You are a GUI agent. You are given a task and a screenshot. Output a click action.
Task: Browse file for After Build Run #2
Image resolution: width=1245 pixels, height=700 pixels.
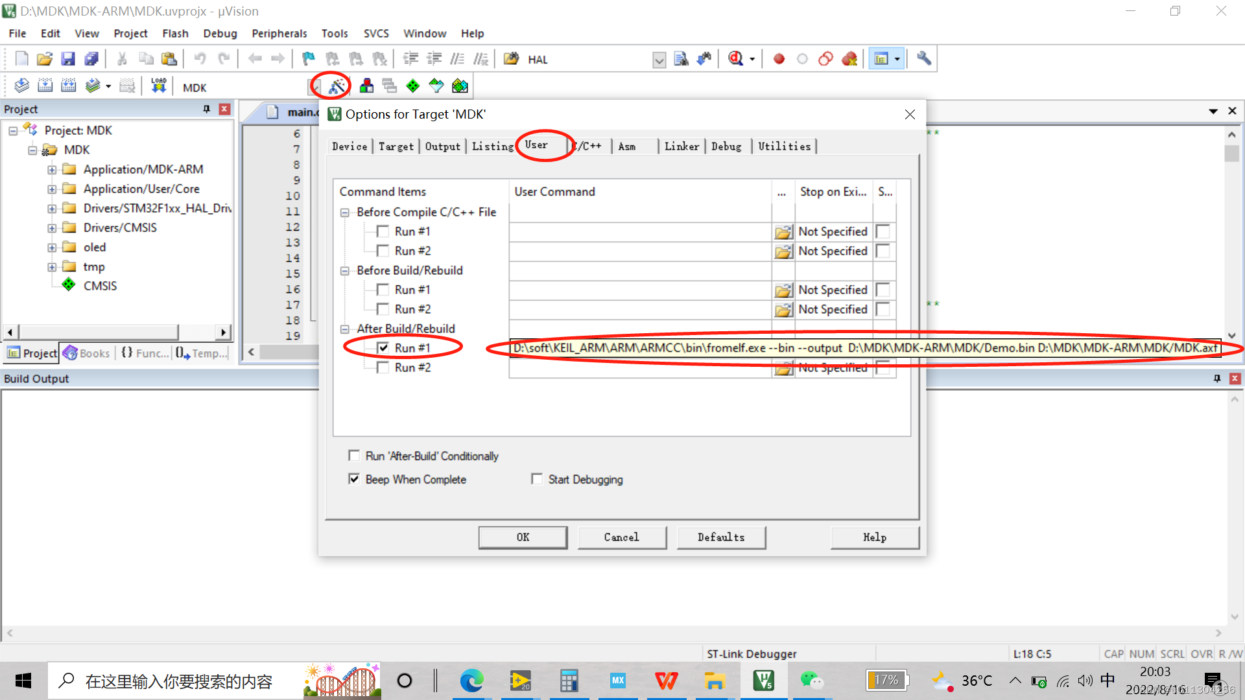[x=783, y=368]
